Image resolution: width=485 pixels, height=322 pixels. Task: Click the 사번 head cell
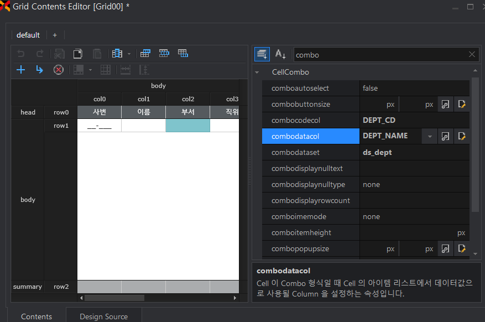(x=100, y=112)
